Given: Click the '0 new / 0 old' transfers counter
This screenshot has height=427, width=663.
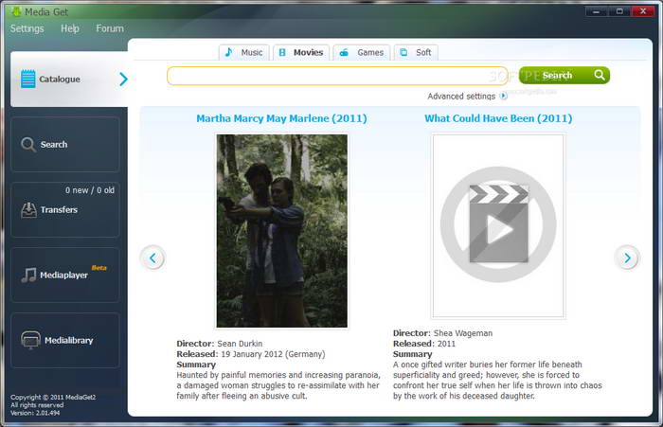Looking at the screenshot, I should pyautogui.click(x=90, y=190).
